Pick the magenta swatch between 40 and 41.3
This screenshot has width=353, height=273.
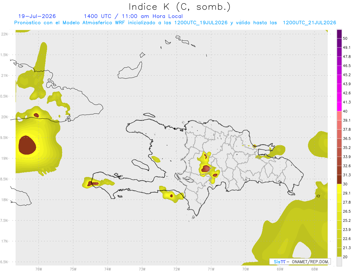(339, 107)
